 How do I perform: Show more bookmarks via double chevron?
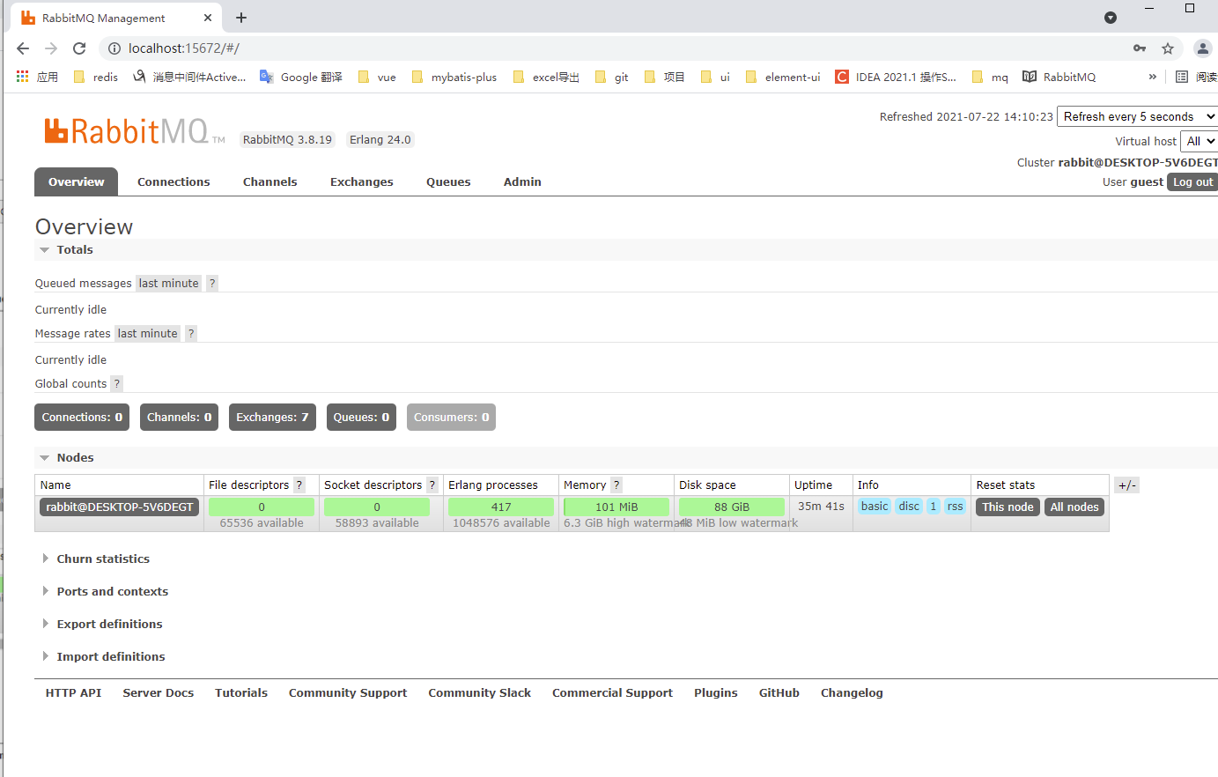pos(1152,77)
